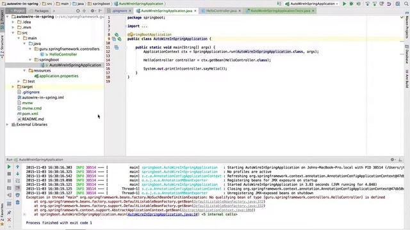Click the Make Project build icon

click(x=279, y=4)
